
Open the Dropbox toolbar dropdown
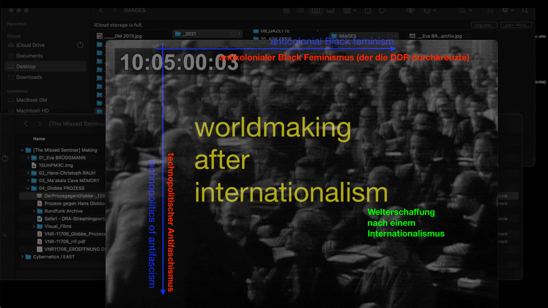click(x=507, y=11)
